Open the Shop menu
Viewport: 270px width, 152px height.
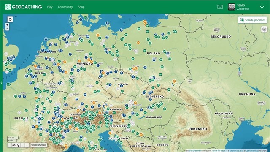(x=81, y=7)
